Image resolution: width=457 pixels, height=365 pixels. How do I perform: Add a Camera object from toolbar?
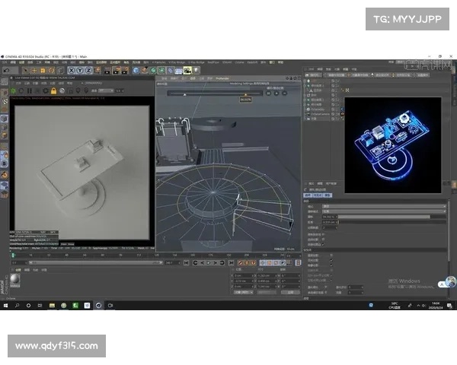(x=187, y=71)
